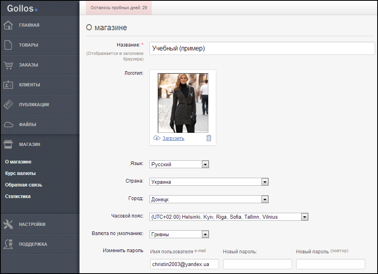Click the wrench icon beside Настройки
Screen dimensions: 378x274
pos(8,224)
